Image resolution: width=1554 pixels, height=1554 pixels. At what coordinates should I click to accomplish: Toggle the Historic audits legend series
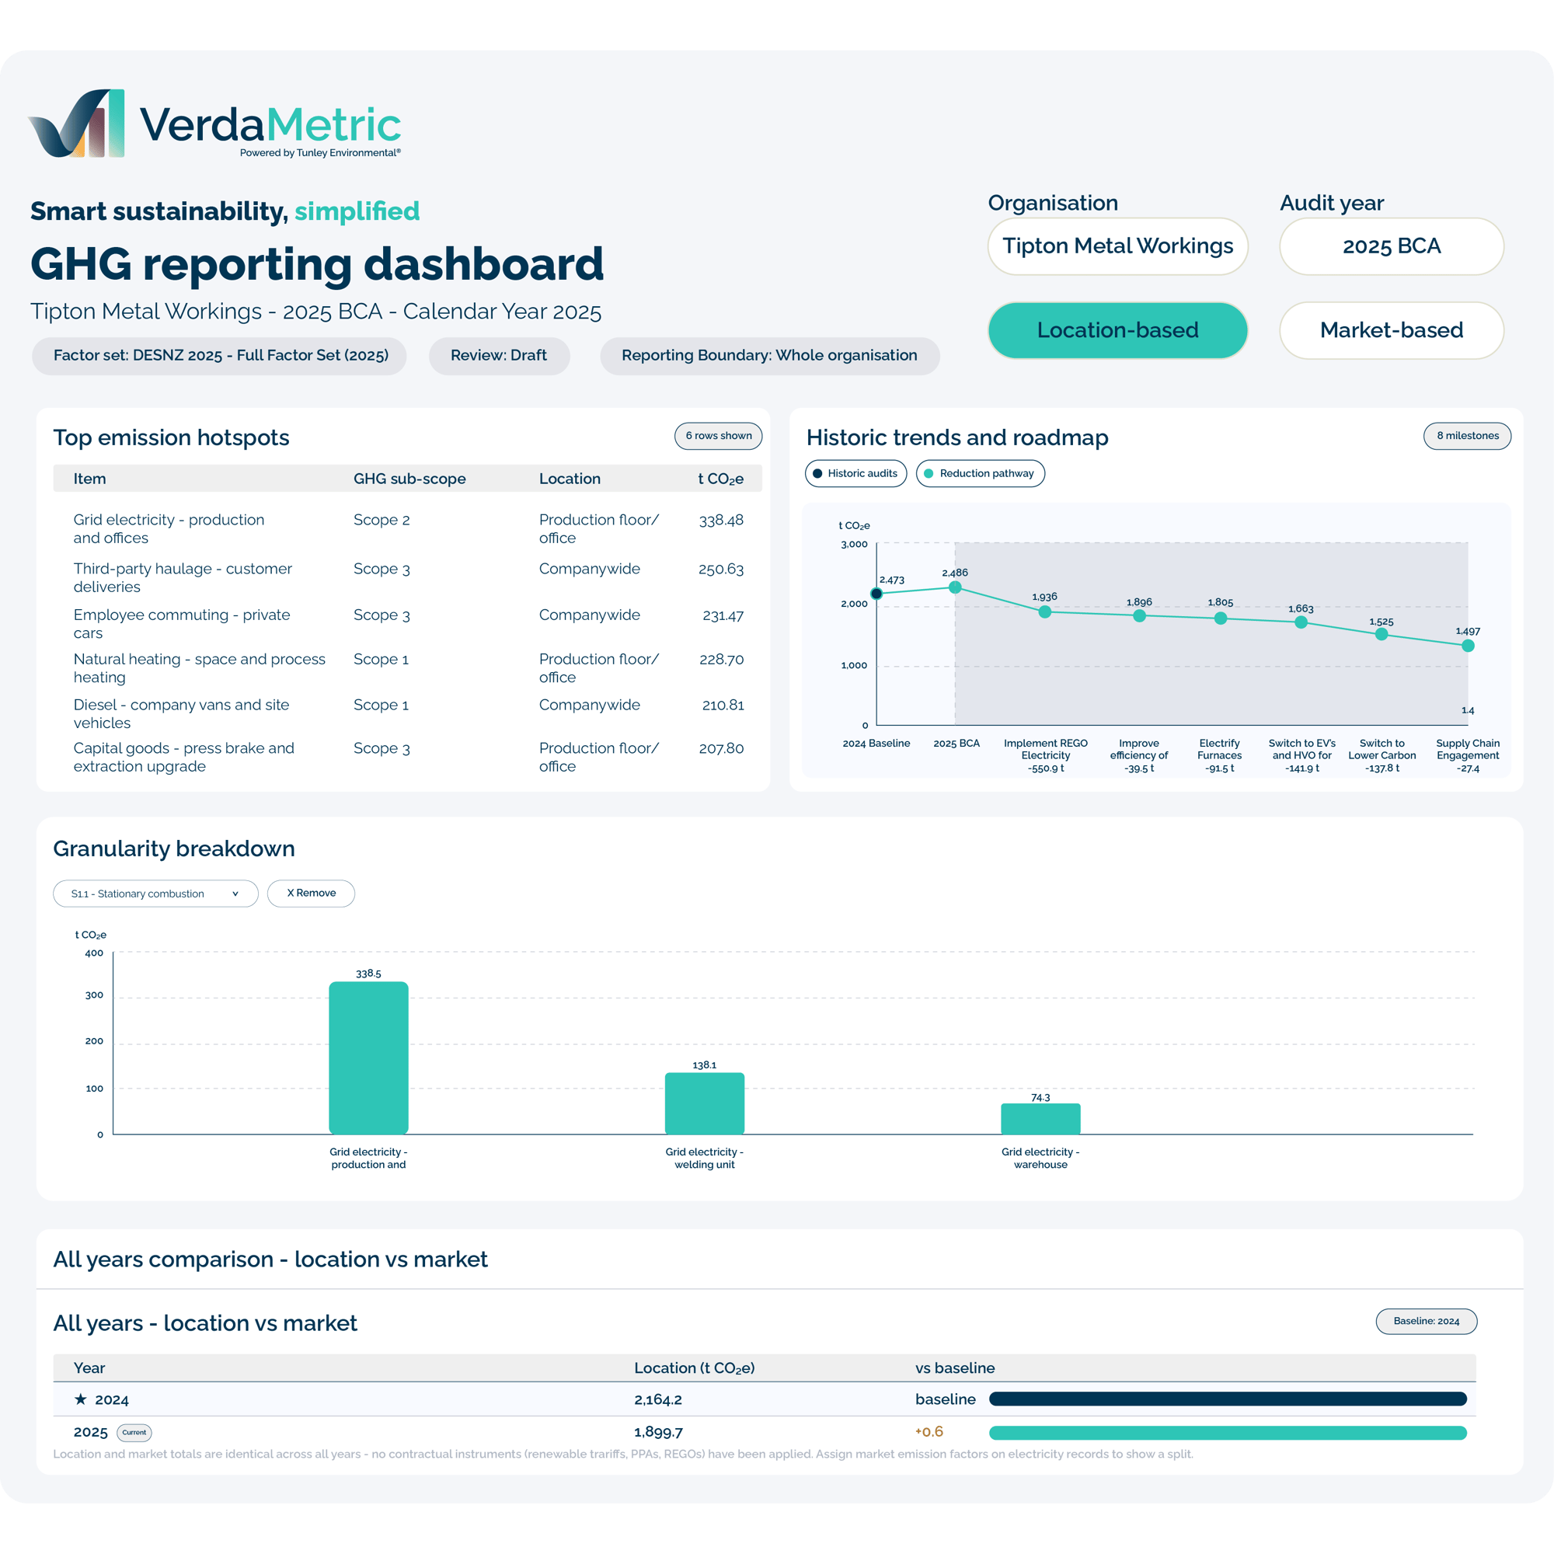(855, 473)
